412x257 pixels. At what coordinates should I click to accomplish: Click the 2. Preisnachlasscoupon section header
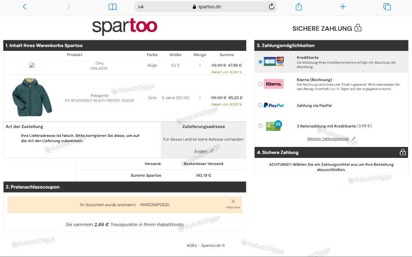(x=124, y=187)
